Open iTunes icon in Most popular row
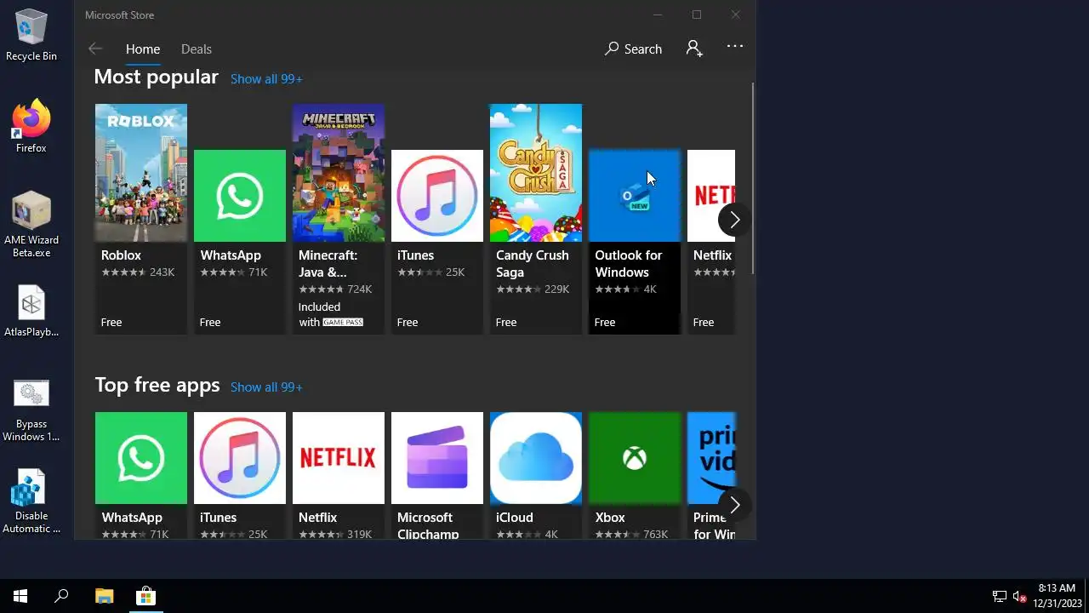 point(437,196)
